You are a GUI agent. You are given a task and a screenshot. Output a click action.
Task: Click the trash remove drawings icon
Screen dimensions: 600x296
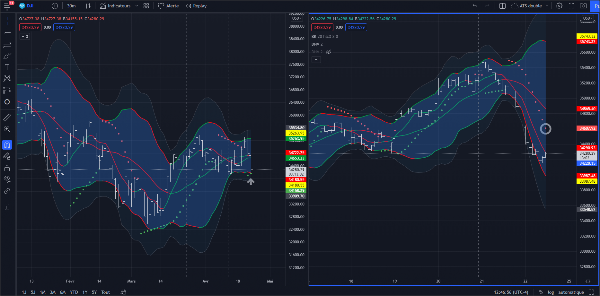coord(7,207)
